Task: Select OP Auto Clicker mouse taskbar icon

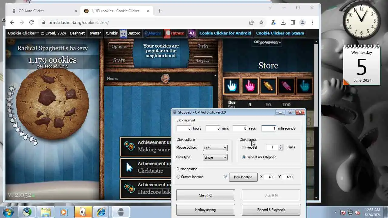Action: pyautogui.click(x=121, y=212)
